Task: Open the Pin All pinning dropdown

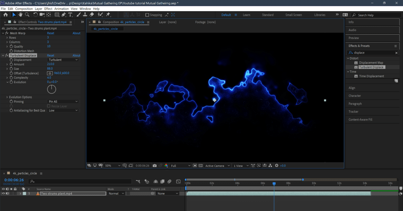Action: pyautogui.click(x=63, y=101)
